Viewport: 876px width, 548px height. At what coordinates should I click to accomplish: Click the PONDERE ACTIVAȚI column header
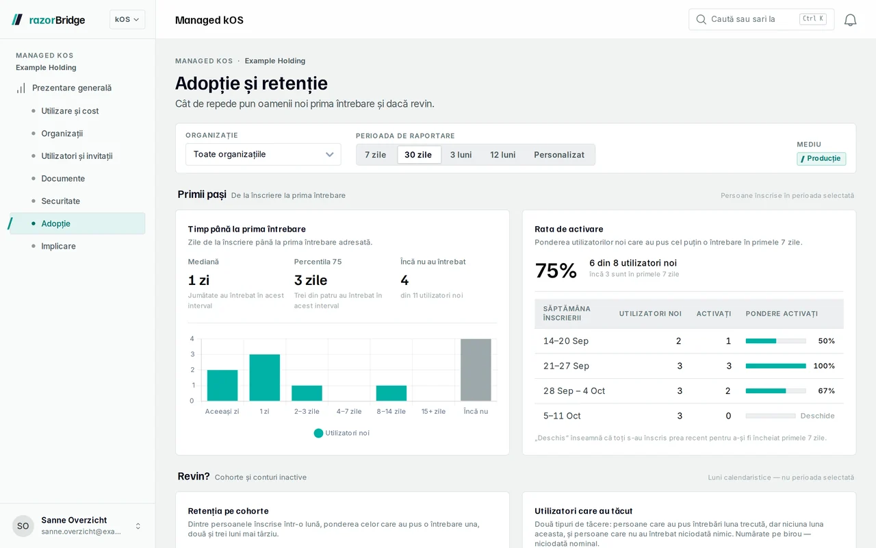pos(782,314)
